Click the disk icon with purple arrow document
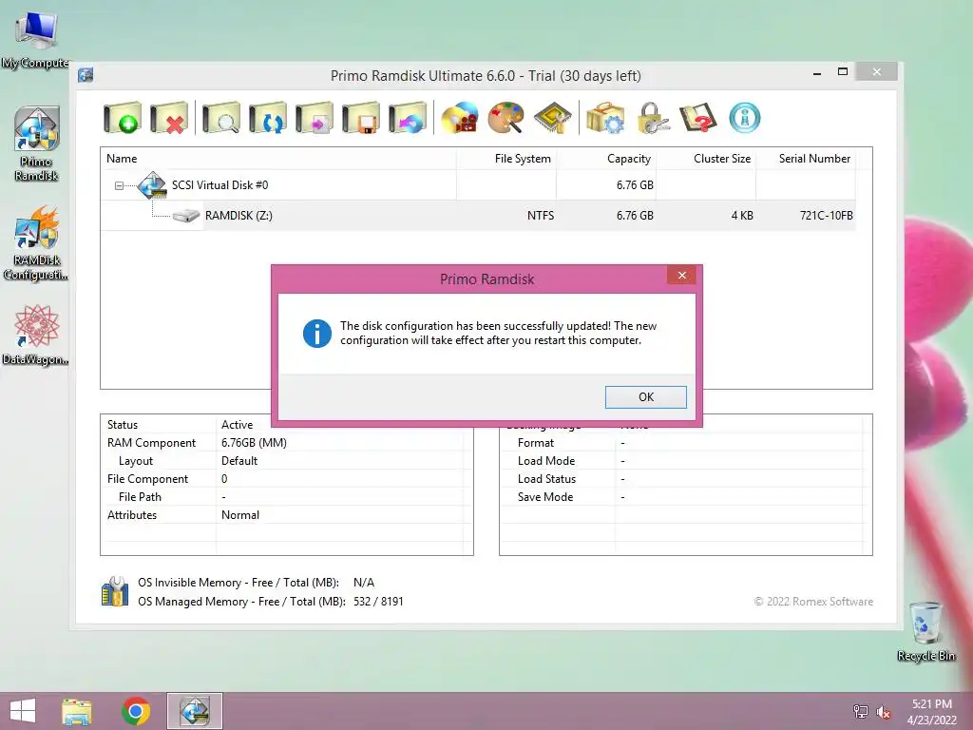Viewport: 973px width, 730px height. (x=314, y=117)
